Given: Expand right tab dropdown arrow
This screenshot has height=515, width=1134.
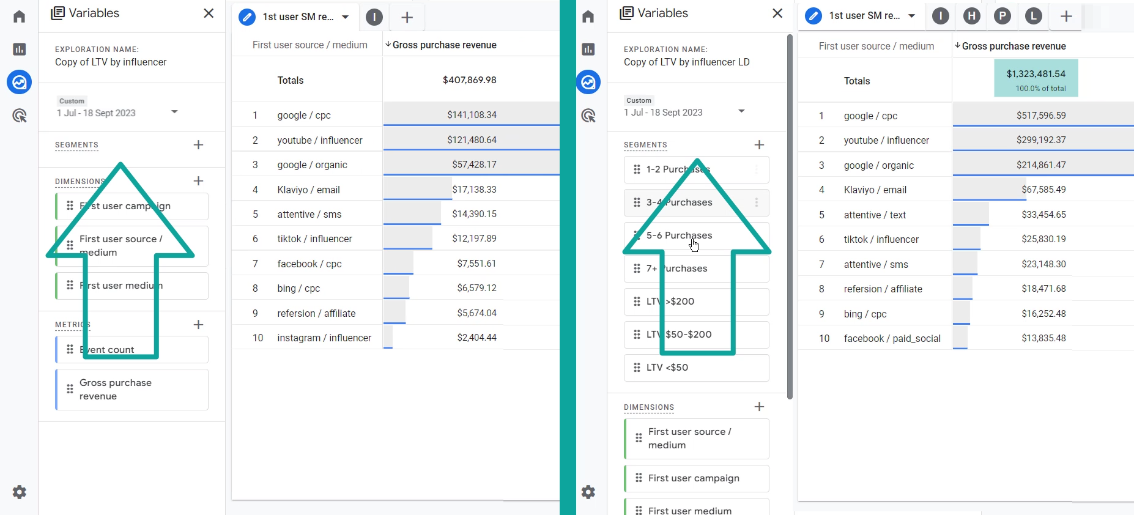Looking at the screenshot, I should coord(912,16).
